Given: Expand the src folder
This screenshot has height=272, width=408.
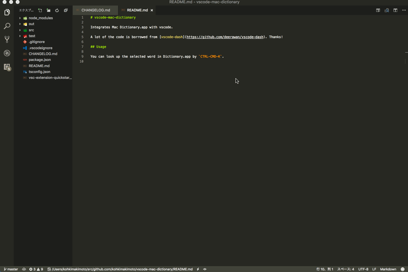Looking at the screenshot, I should click(31, 30).
